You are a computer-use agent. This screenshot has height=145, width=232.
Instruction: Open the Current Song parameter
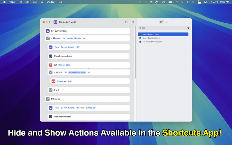click(x=64, y=65)
